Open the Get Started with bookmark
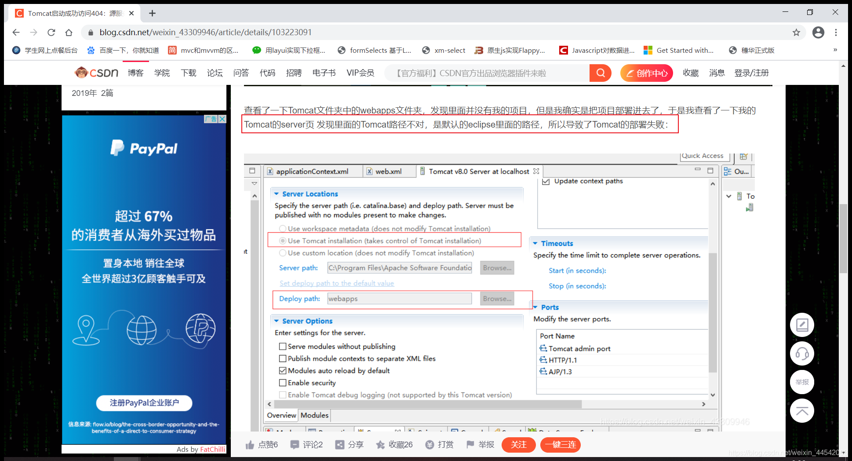 coord(678,50)
